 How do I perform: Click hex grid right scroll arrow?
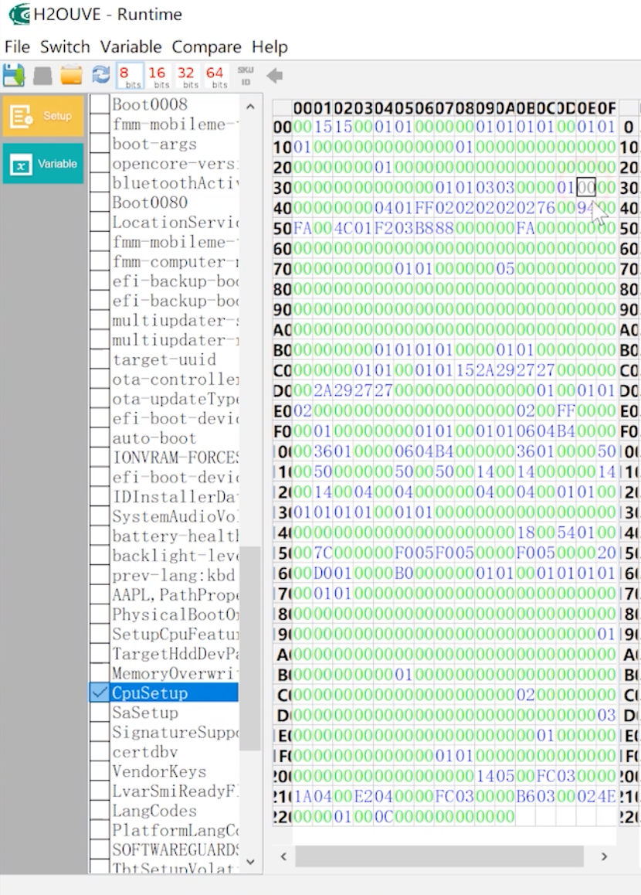point(605,856)
